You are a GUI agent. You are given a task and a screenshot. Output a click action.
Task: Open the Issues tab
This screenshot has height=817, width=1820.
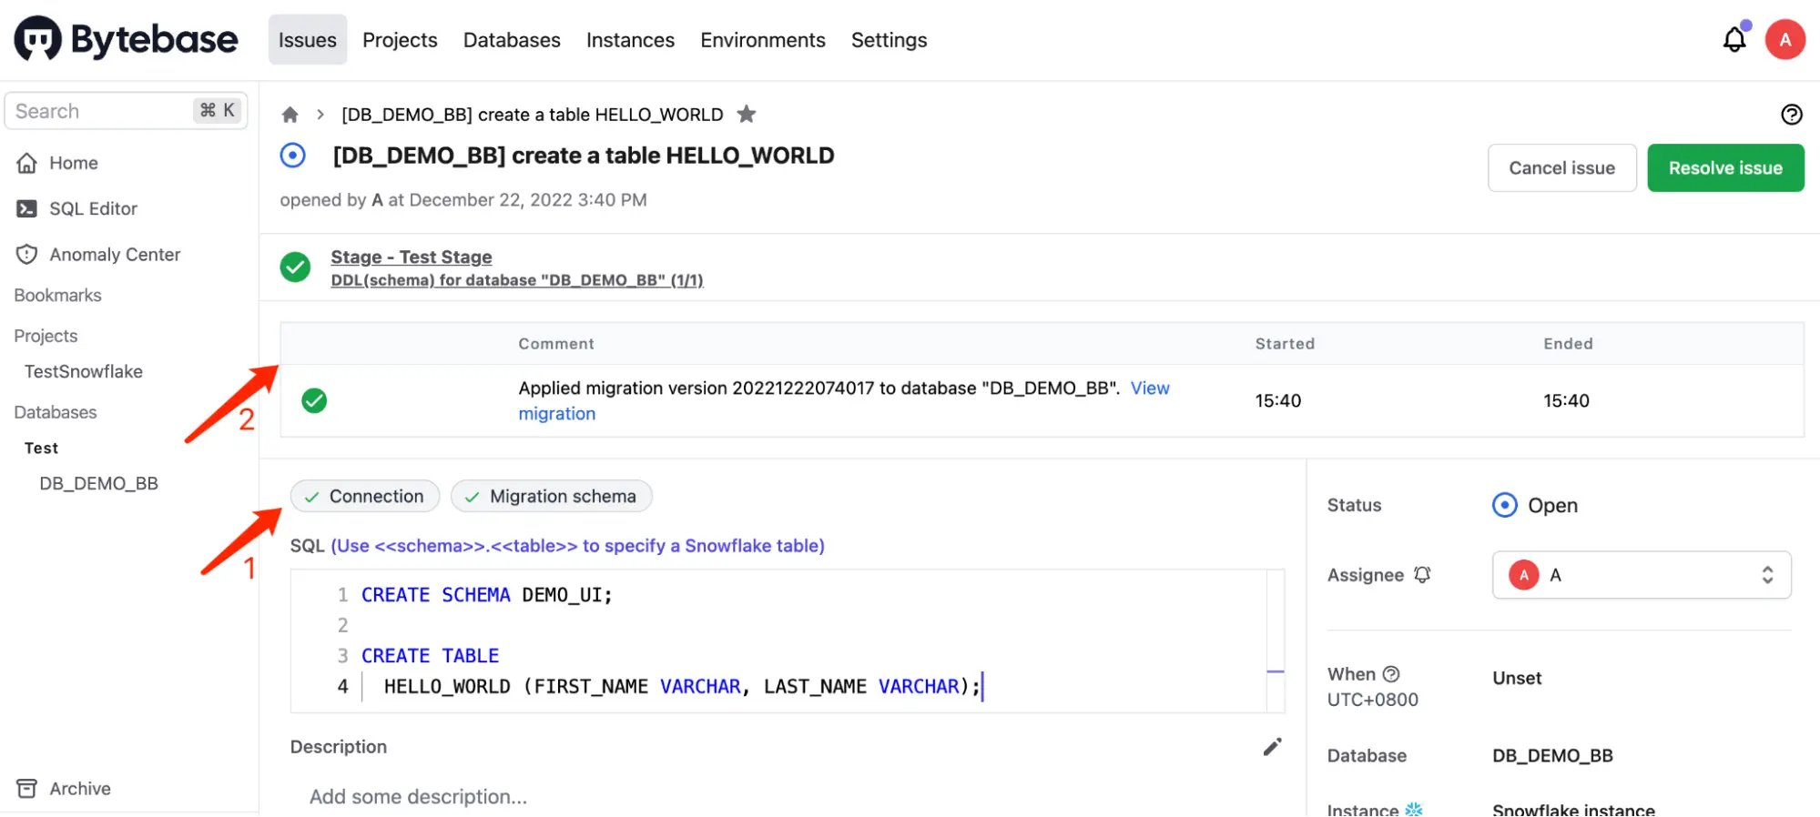pyautogui.click(x=308, y=40)
